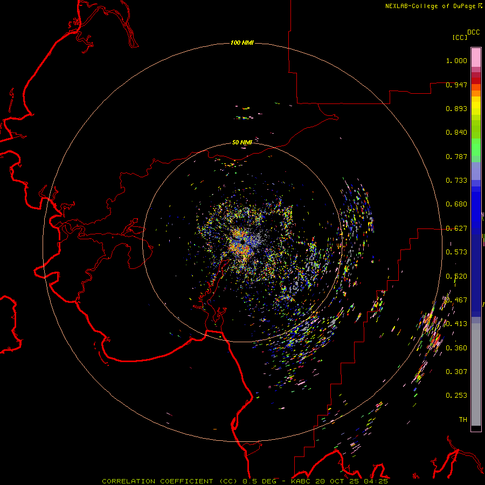Click the 0.680 scale value

click(456, 204)
